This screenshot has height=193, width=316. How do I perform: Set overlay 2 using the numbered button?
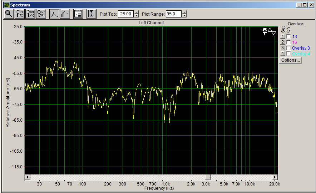pyautogui.click(x=282, y=42)
